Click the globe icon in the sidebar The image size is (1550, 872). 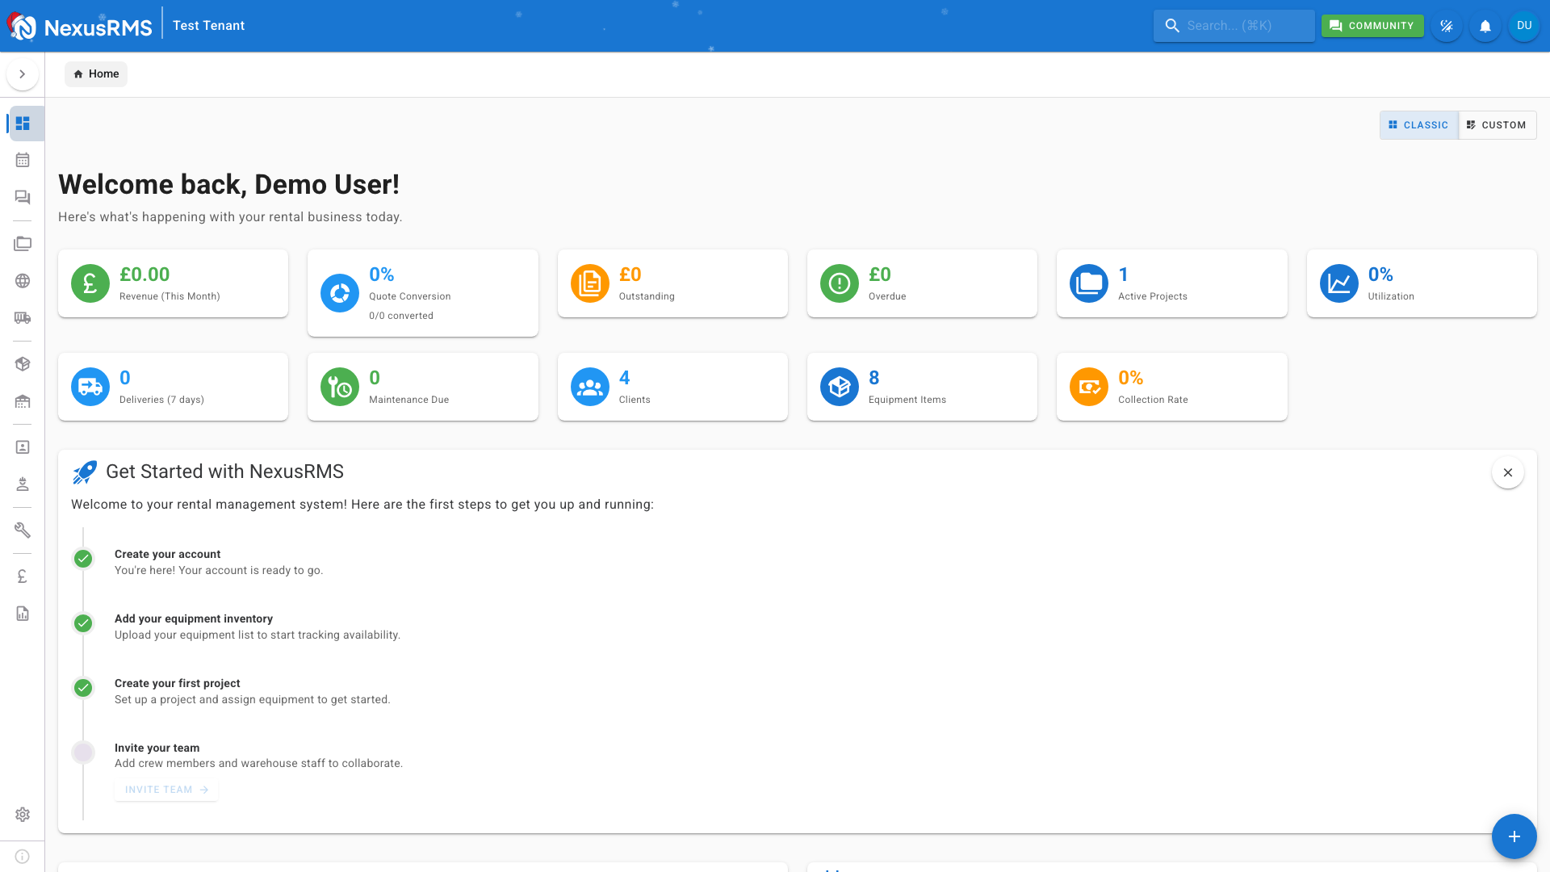(x=23, y=281)
